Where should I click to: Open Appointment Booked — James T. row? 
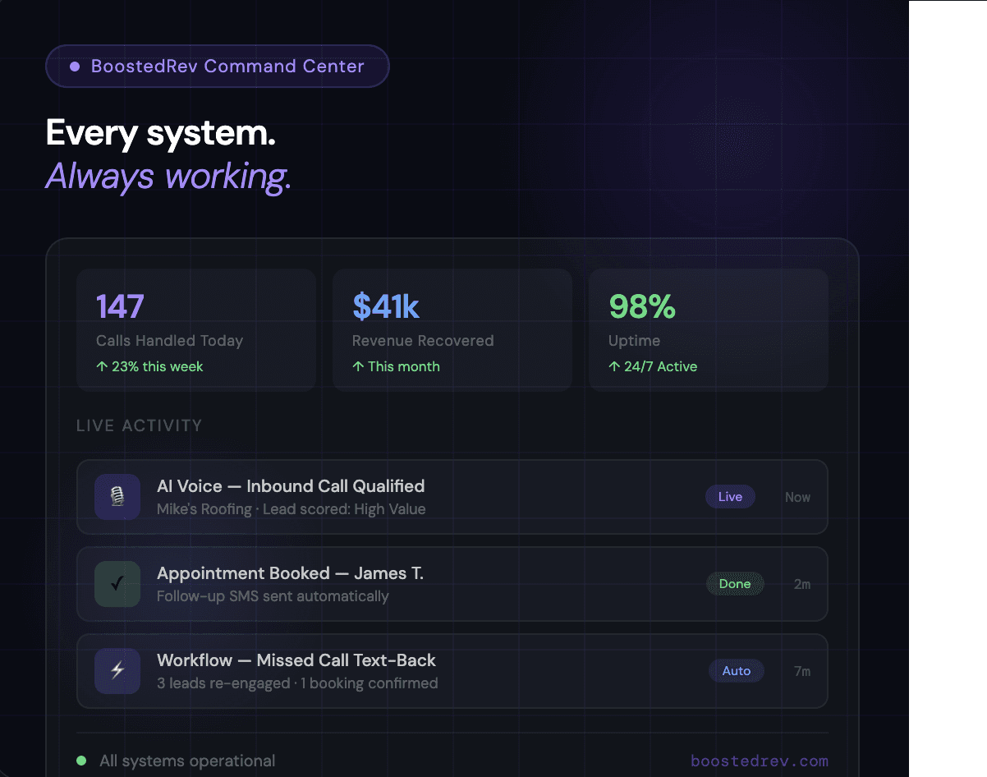point(452,584)
